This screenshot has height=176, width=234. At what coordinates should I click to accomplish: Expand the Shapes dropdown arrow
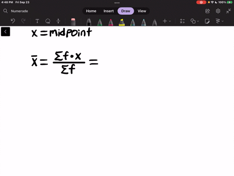click(x=198, y=21)
